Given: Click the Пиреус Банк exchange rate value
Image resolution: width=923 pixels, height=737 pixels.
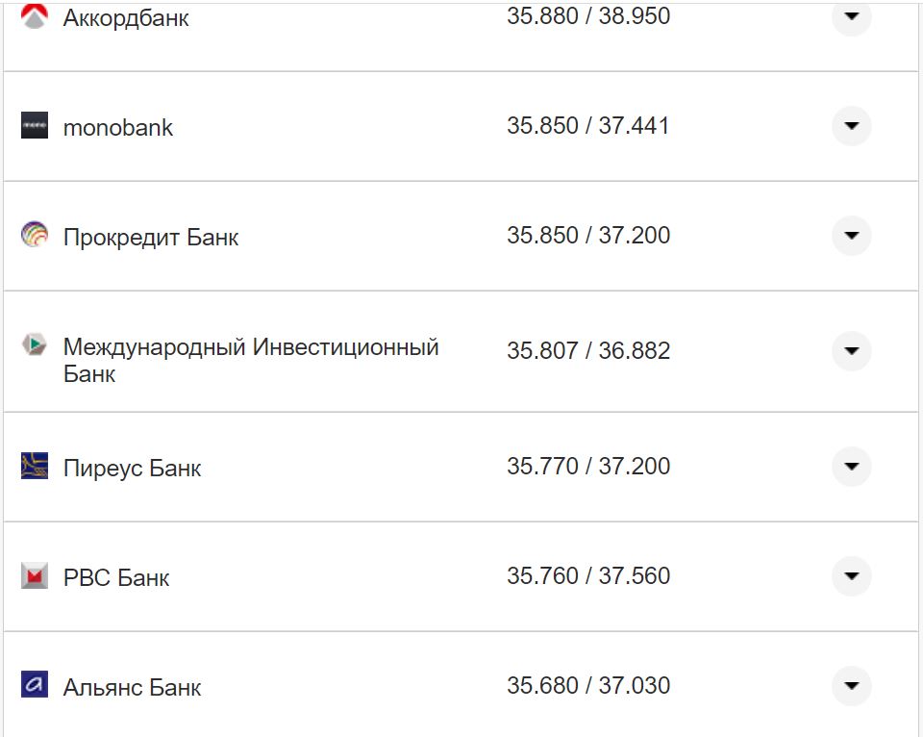Looking at the screenshot, I should (x=589, y=466).
